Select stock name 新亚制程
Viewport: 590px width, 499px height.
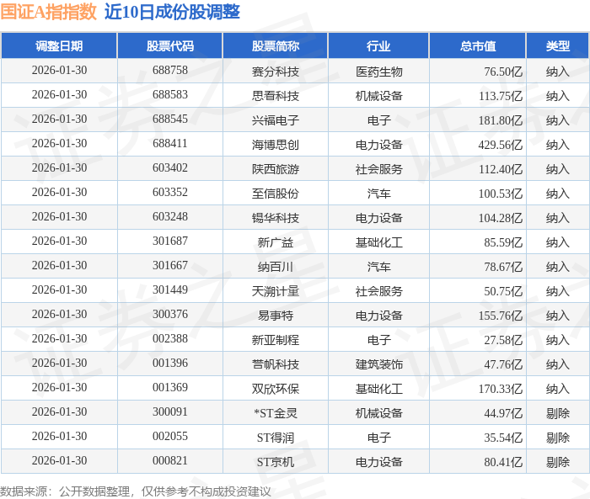276,340
